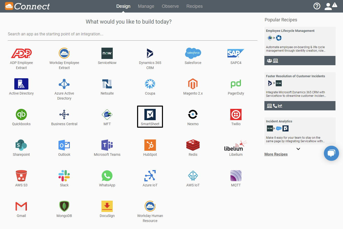Expand recipes list with down chevron
The width and height of the screenshot is (343, 229).
[298, 149]
